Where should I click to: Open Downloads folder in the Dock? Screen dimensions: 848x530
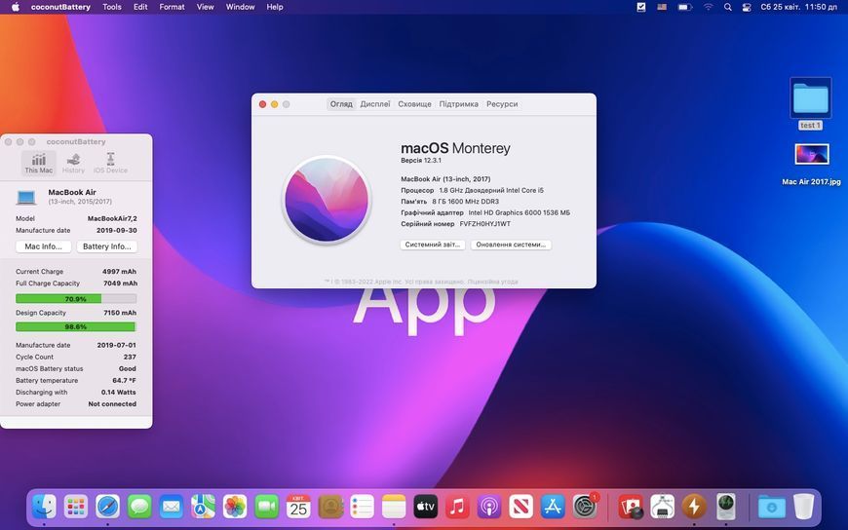pyautogui.click(x=772, y=507)
